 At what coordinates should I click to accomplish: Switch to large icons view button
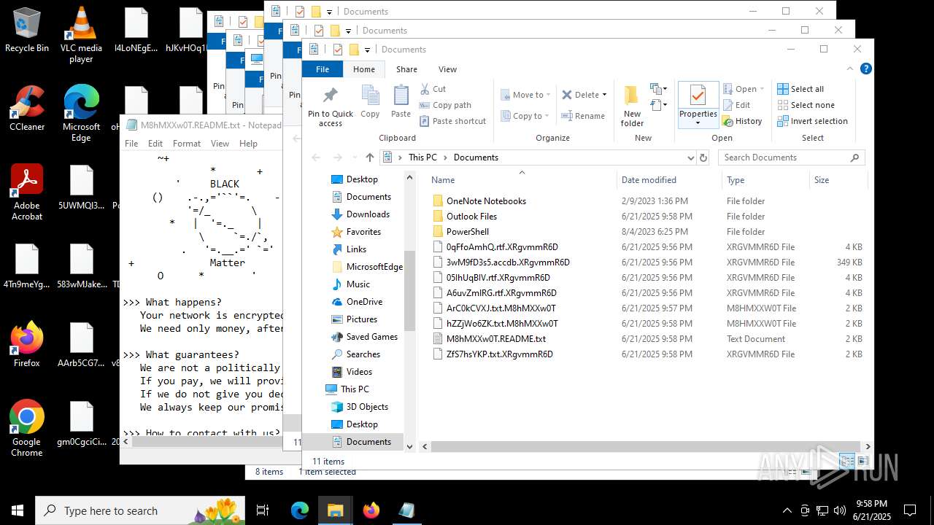click(864, 461)
